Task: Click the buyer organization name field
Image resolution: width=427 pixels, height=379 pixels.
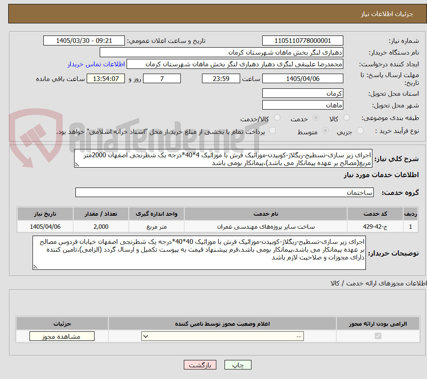Action: pyautogui.click(x=222, y=52)
